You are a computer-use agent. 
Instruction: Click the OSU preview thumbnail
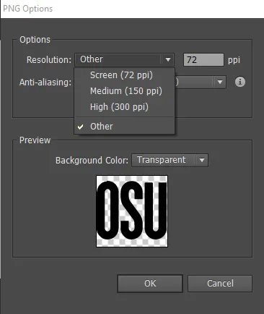(x=132, y=211)
